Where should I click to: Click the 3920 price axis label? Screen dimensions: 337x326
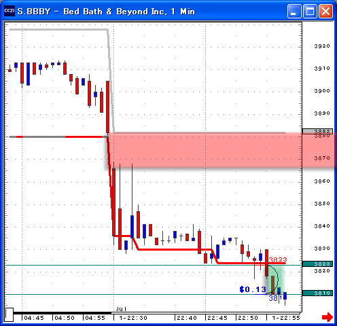(x=322, y=46)
